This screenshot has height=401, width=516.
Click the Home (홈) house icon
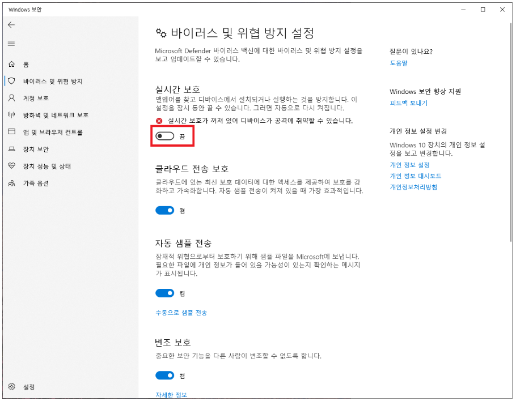point(11,64)
